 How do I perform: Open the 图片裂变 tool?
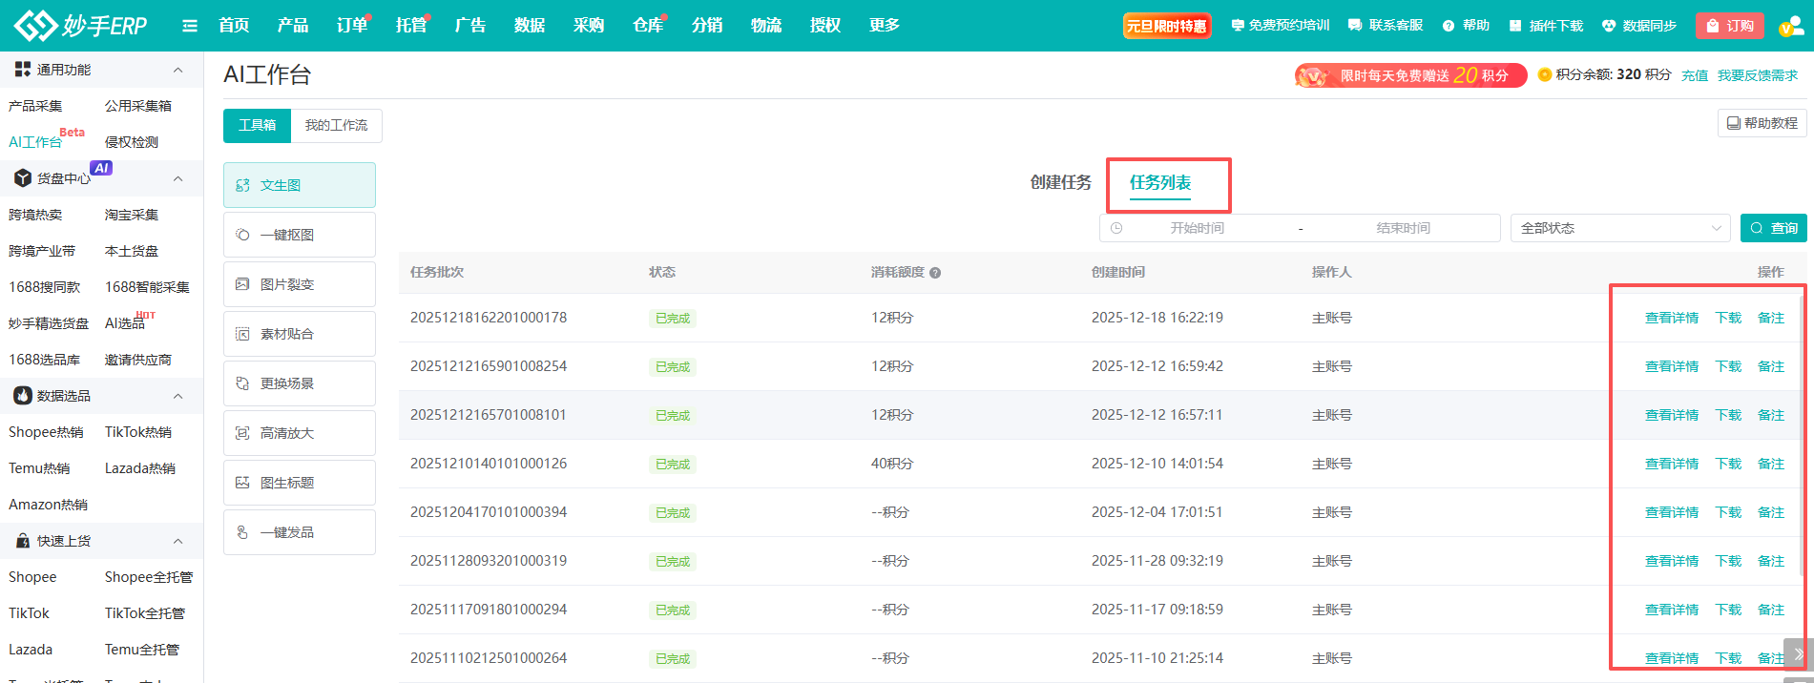[286, 284]
